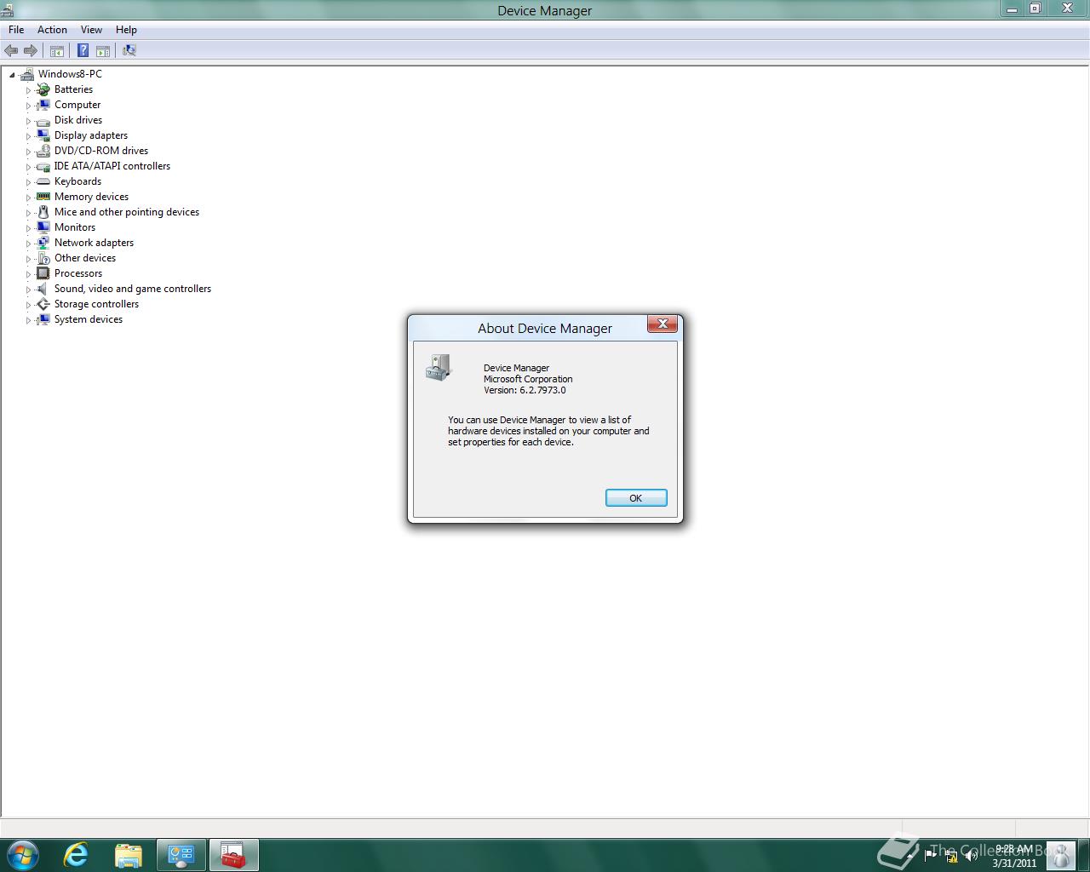Select the System devices category icon
Viewport: 1090px width, 872px height.
(43, 319)
